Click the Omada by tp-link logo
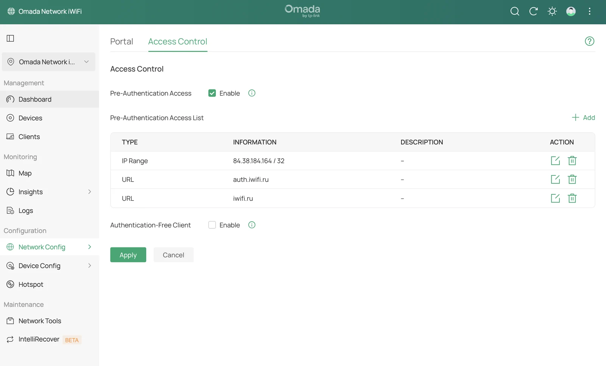 [302, 11]
